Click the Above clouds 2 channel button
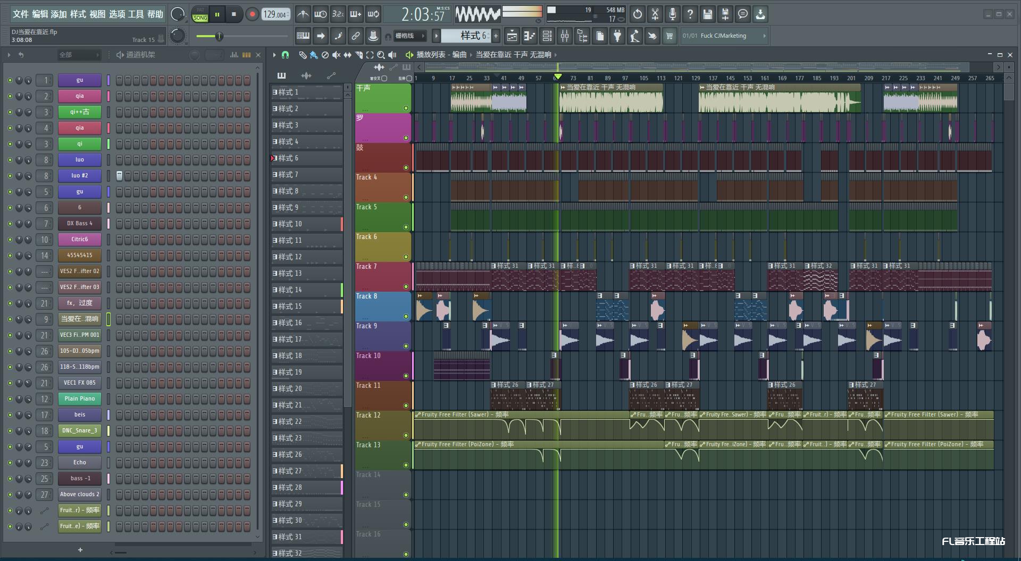 pyautogui.click(x=80, y=495)
